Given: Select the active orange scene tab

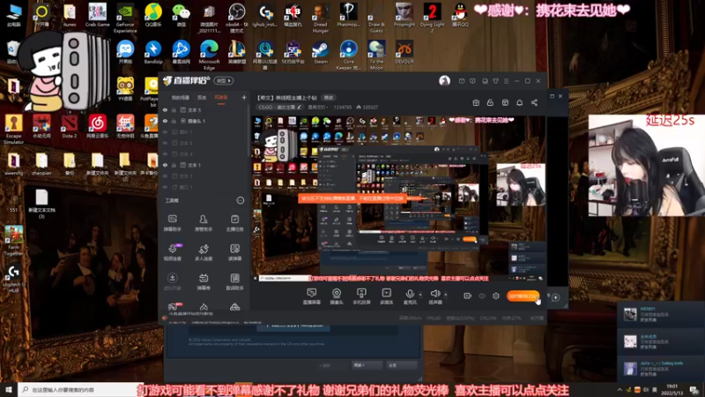Looking at the screenshot, I should [x=221, y=97].
